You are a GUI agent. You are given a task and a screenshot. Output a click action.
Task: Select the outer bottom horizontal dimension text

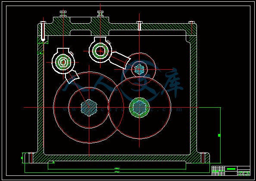pyautogui.click(x=117, y=172)
